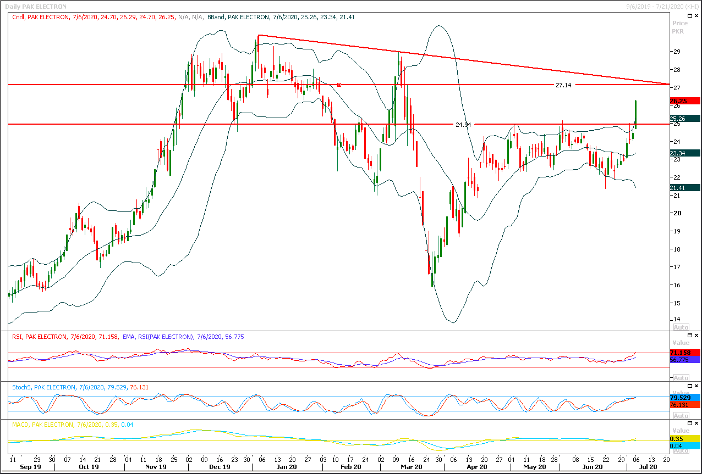Click the 21.41 lower band price tag

685,188
